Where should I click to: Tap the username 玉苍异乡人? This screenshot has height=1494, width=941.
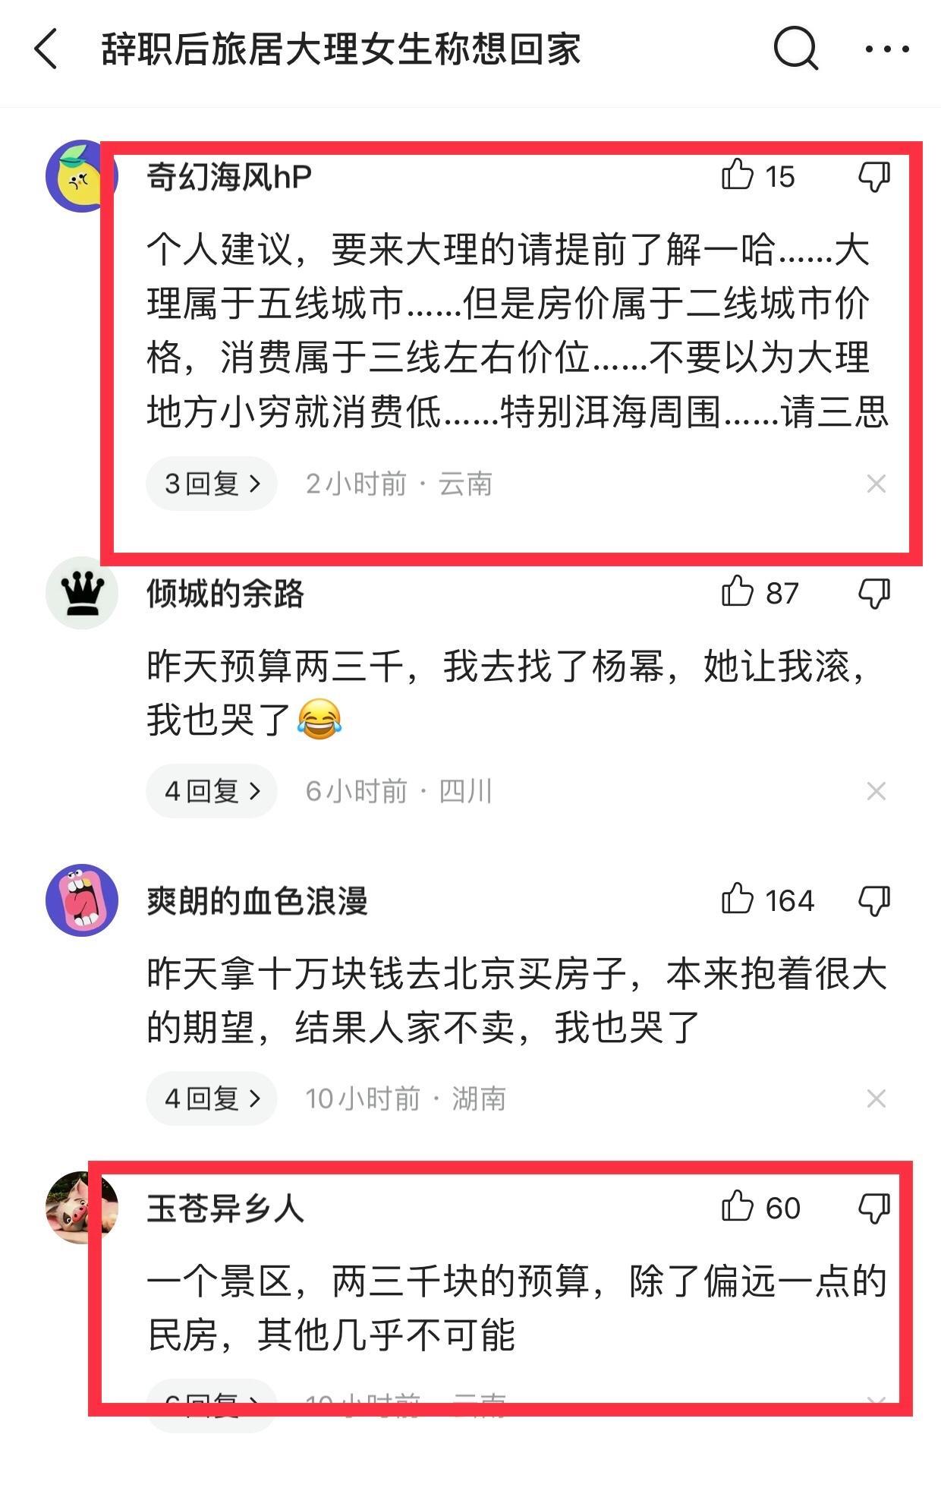225,1209
